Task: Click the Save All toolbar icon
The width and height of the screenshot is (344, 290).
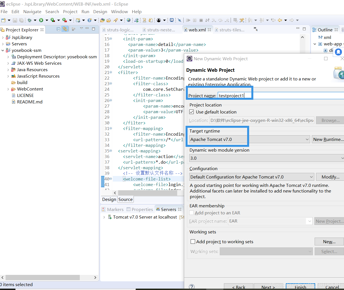Action: pyautogui.click(x=21, y=20)
